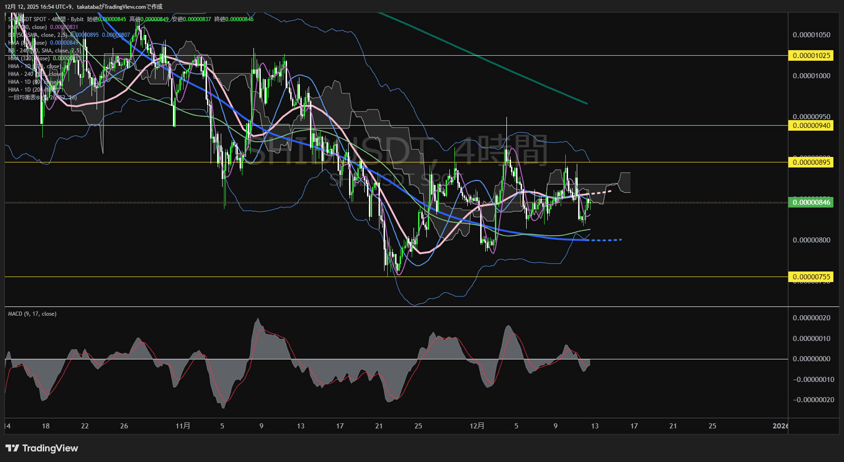Viewport: 844px width, 462px height.
Task: Click the 0.00000020 MACD scale value
Action: 811,318
